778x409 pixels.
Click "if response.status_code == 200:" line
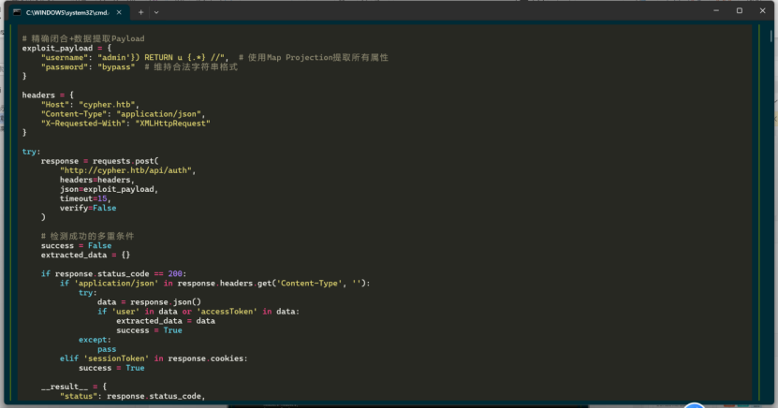(113, 273)
